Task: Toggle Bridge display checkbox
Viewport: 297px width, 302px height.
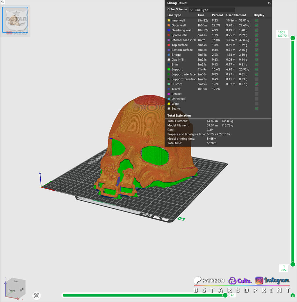Action: point(256,55)
